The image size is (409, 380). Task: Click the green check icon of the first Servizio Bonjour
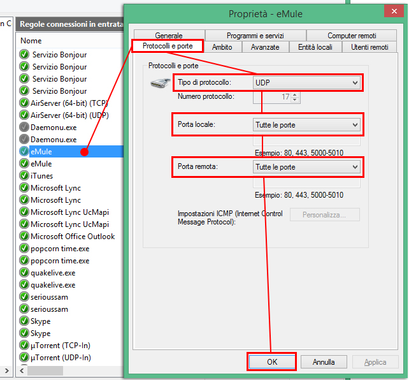tap(24, 55)
